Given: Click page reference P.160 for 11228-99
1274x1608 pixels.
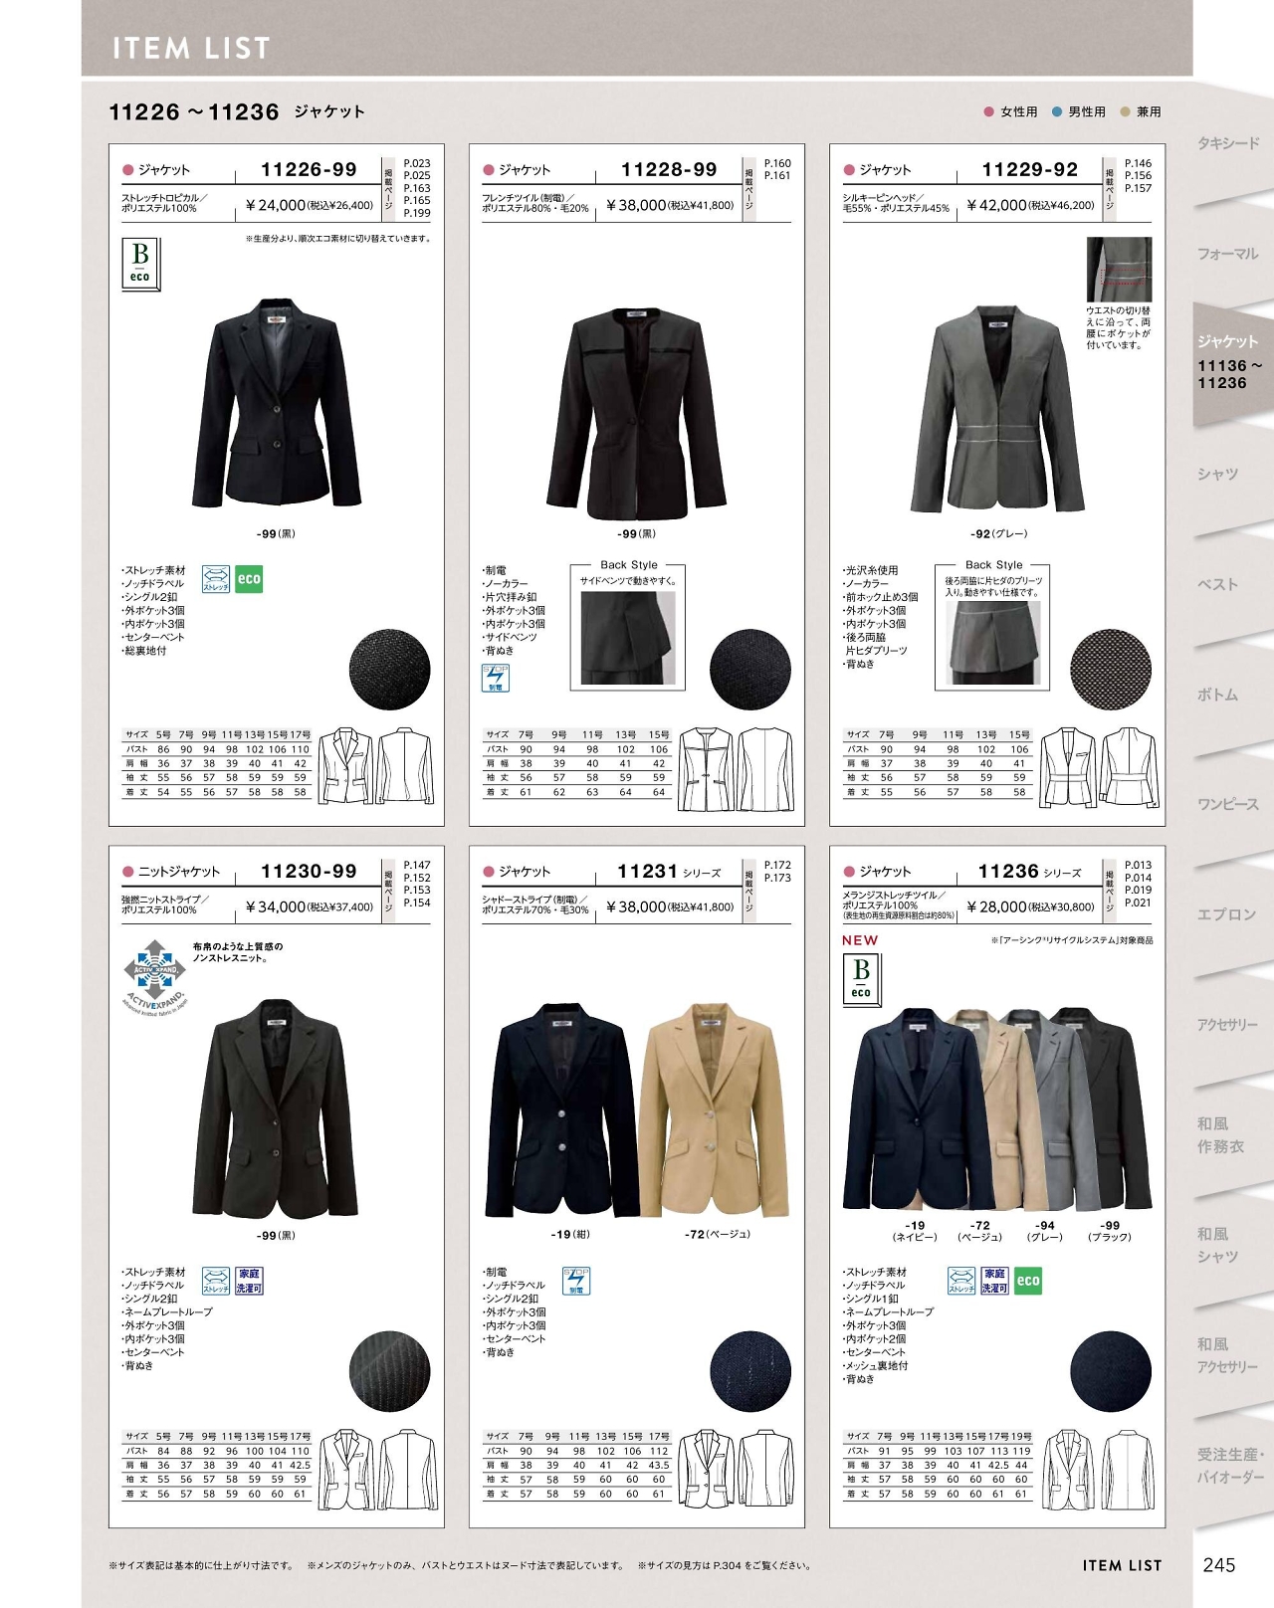Looking at the screenshot, I should [x=777, y=163].
